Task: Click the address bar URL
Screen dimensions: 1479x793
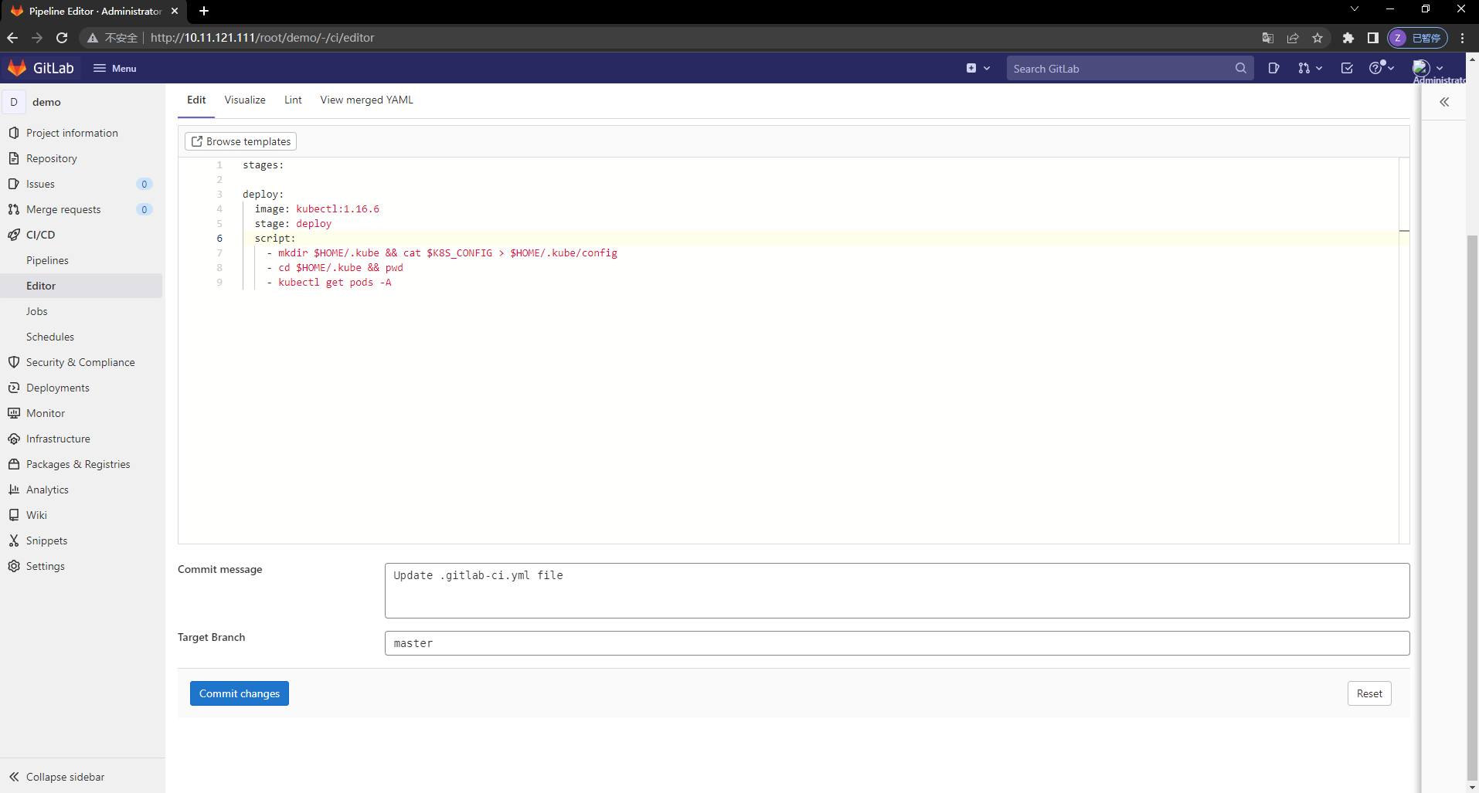Action: 263,38
